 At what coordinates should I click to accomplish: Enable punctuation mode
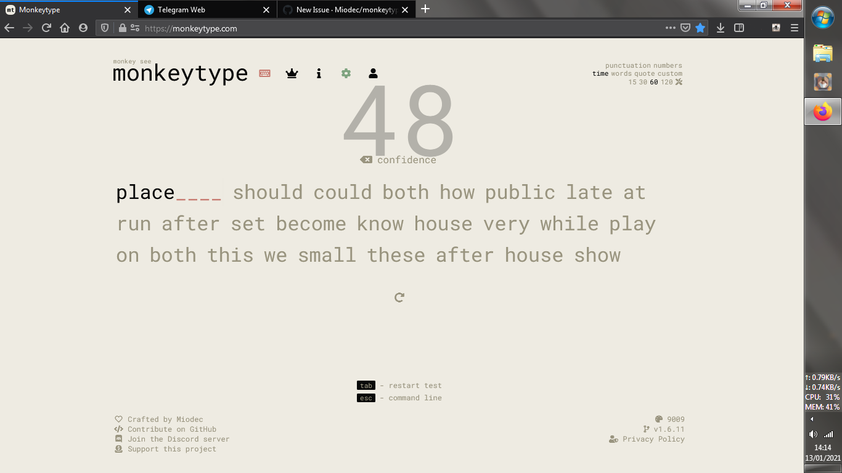(623, 65)
